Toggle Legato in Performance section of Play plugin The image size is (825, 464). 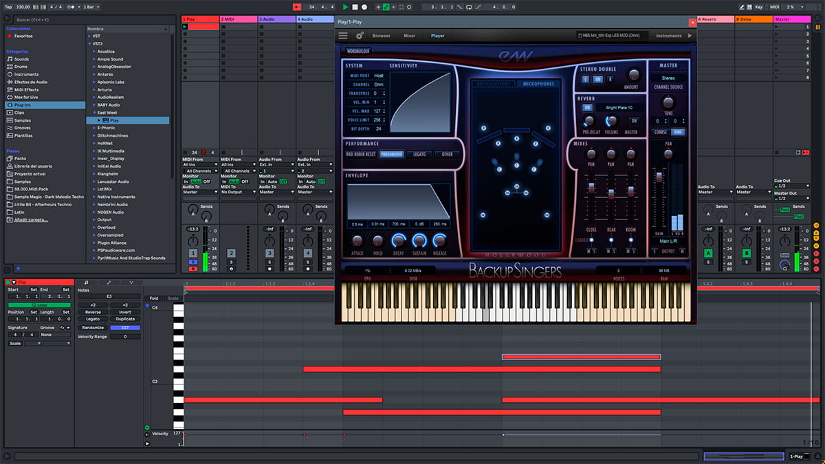click(419, 154)
